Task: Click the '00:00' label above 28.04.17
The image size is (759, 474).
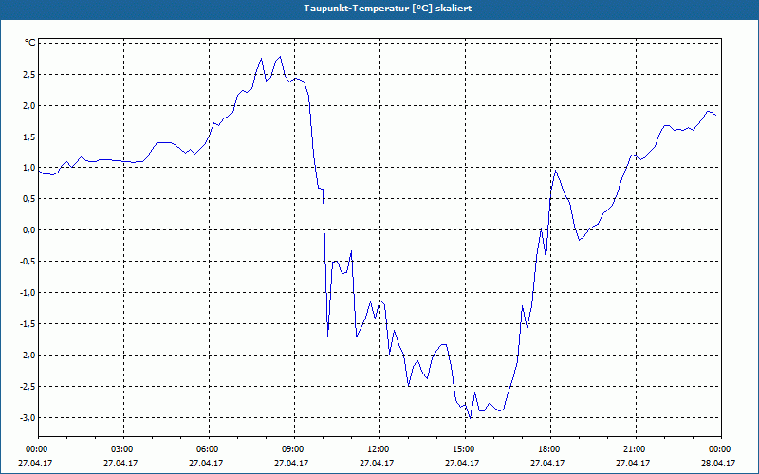Action: [x=721, y=449]
